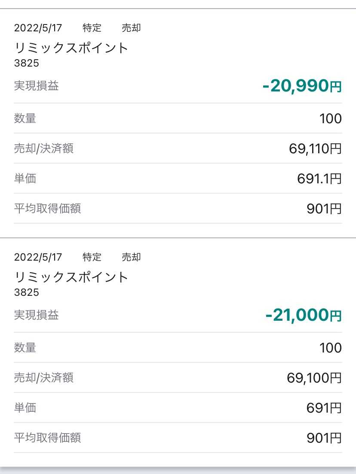This screenshot has height=474, width=356.
Task: Select the -20,990円 realized loss value
Action: pyautogui.click(x=302, y=86)
